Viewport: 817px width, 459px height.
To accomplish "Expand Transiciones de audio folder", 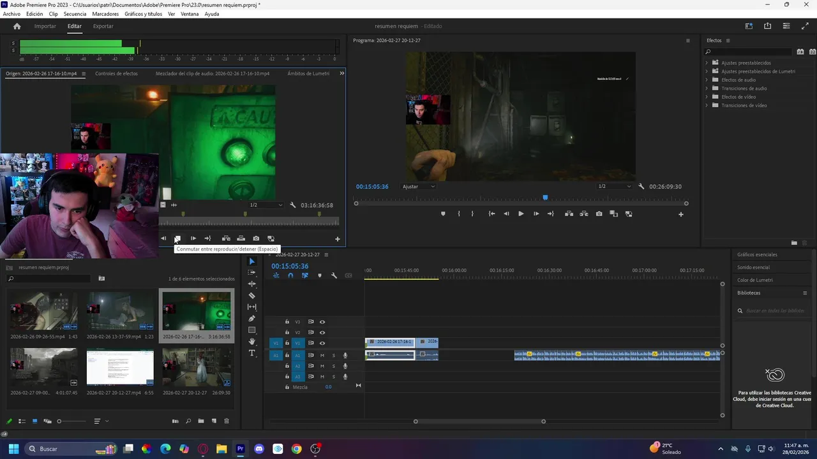I will [x=707, y=88].
